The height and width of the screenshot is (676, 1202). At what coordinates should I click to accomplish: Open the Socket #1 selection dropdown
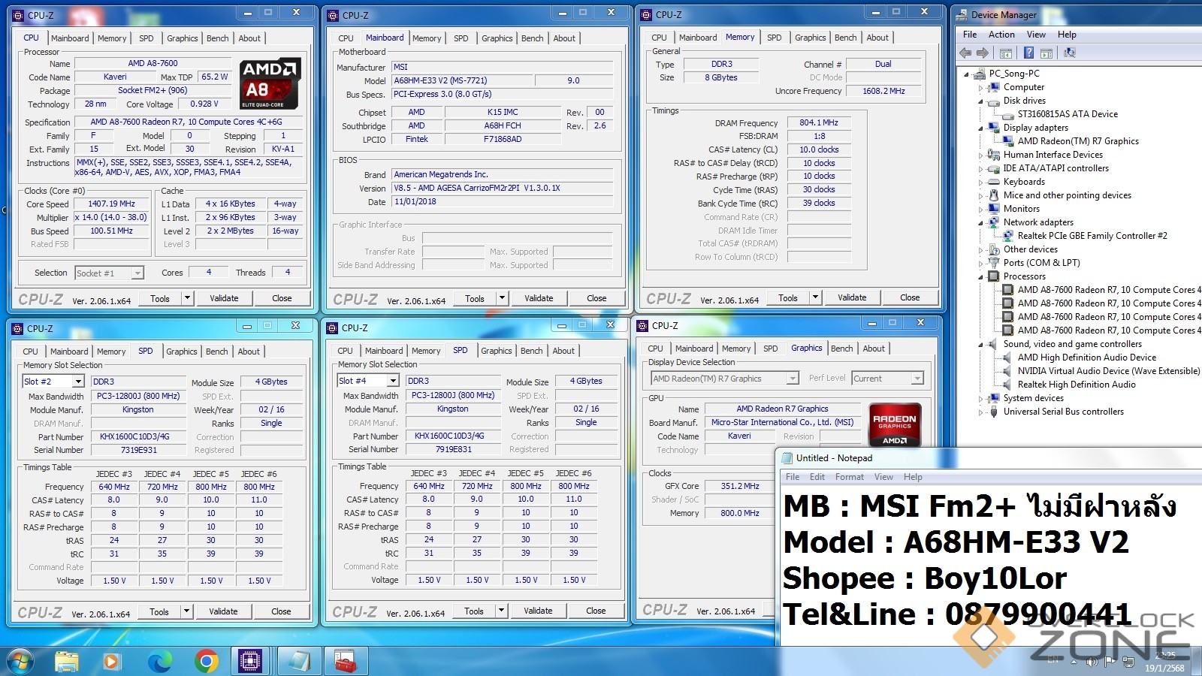click(137, 273)
